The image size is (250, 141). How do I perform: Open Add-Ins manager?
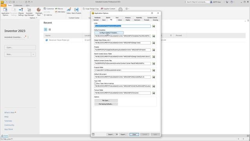point(48,15)
